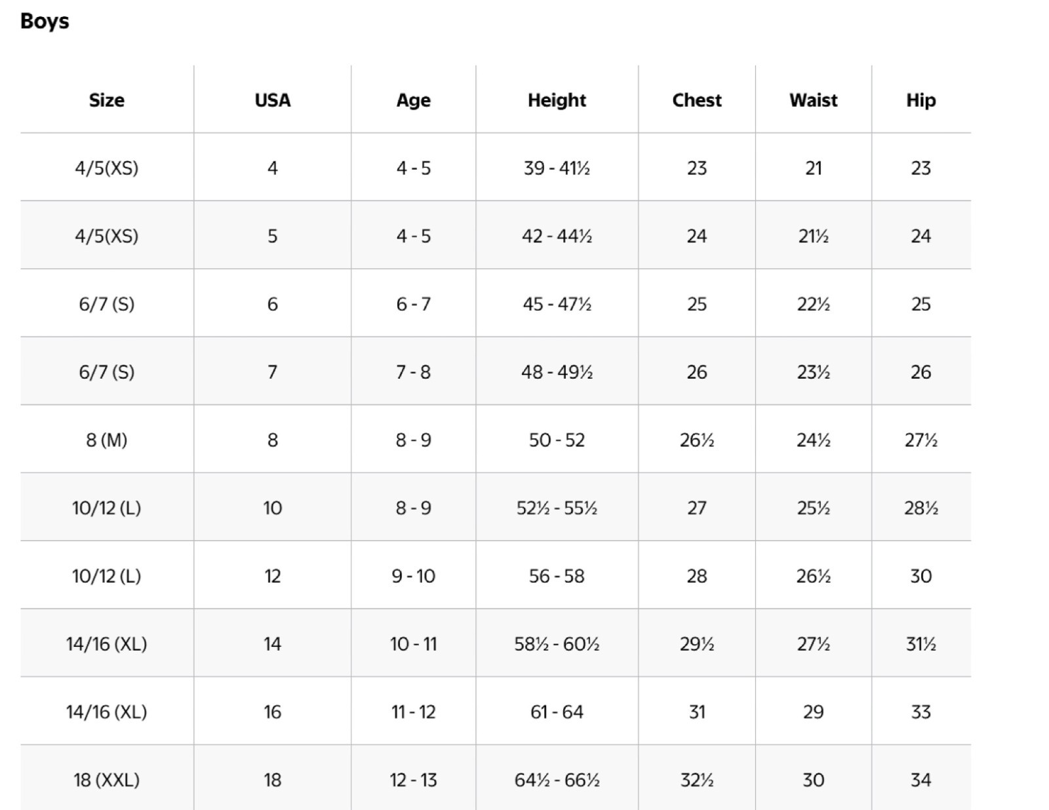Click the 56 - 58 height cell
Viewport: 1049px width, 810px height.
(557, 576)
